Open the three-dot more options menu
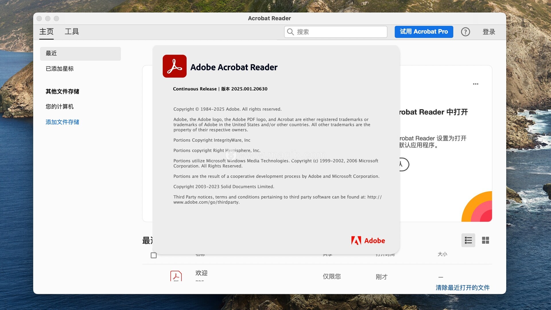This screenshot has height=310, width=551. [476, 84]
